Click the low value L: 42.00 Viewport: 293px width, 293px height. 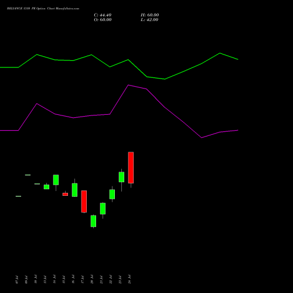pos(149,20)
